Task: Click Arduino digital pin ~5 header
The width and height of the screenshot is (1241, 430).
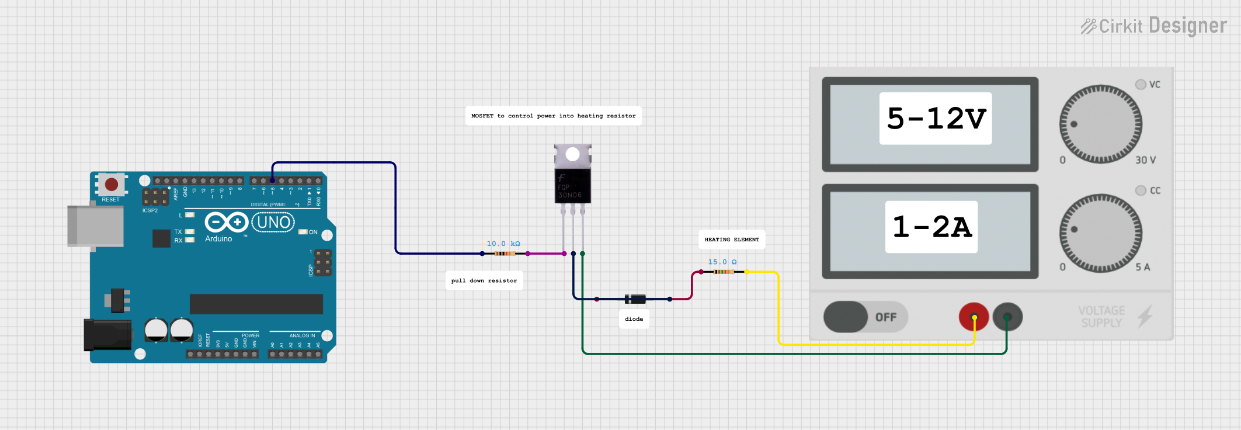Action: coord(272,181)
